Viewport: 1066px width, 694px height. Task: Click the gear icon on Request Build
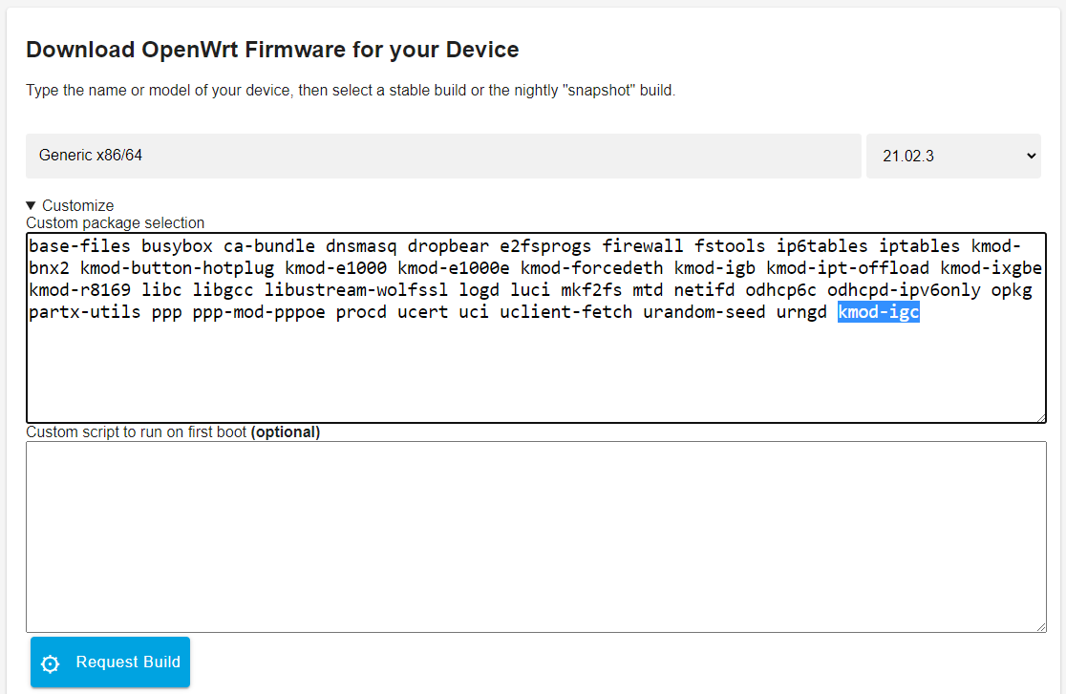pyautogui.click(x=50, y=662)
